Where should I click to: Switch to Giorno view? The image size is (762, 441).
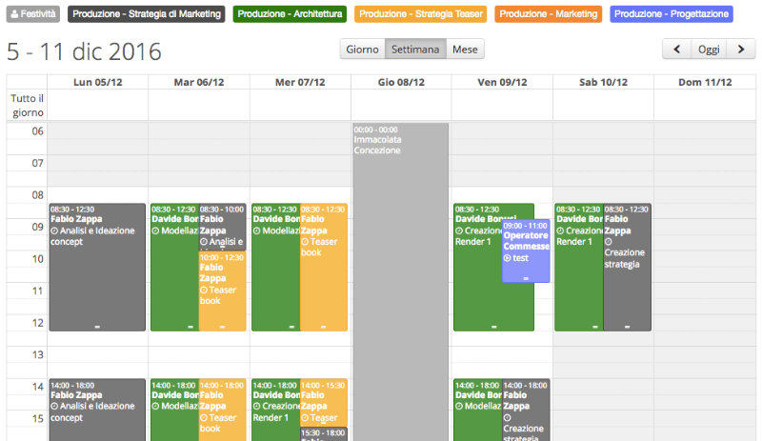[x=362, y=49]
